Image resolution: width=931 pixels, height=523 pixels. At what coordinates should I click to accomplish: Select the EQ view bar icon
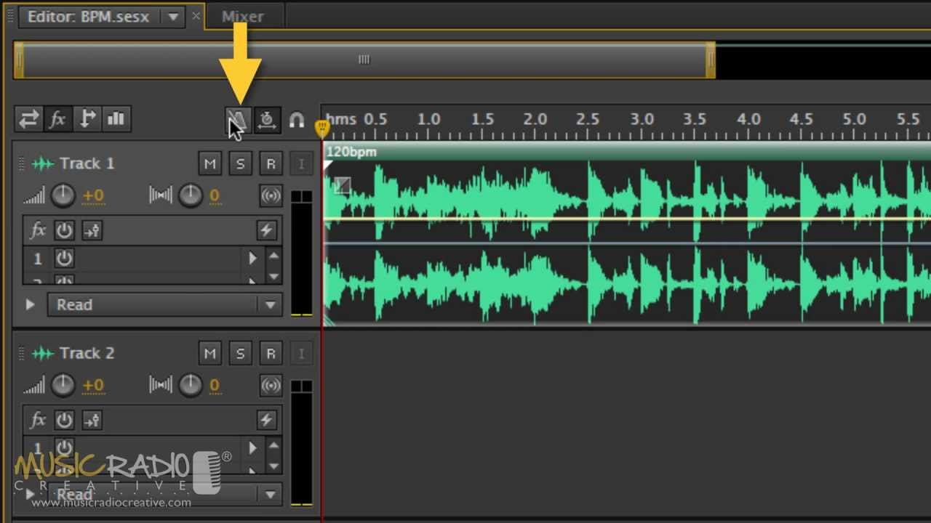[116, 118]
